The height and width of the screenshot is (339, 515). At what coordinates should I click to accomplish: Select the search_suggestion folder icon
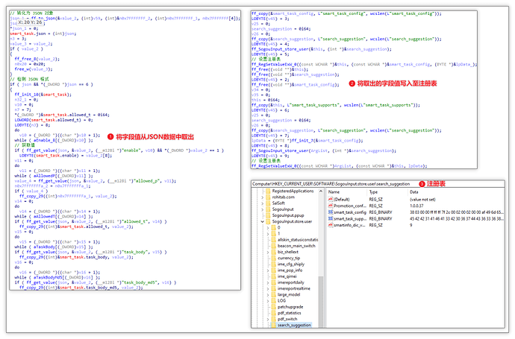tap(272, 325)
